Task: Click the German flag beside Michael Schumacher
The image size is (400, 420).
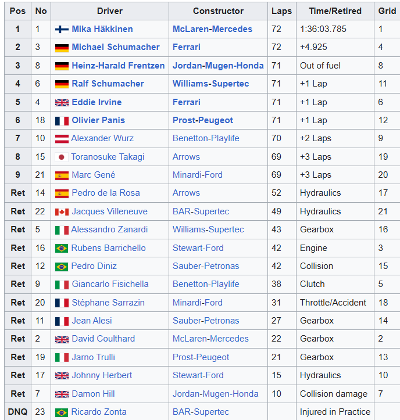Action: coord(62,48)
